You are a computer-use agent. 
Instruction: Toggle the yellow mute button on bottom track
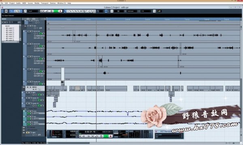point(28,133)
